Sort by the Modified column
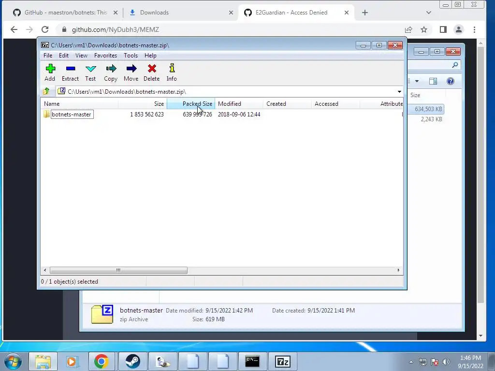Screen dimensions: 495x371 pyautogui.click(x=239, y=104)
